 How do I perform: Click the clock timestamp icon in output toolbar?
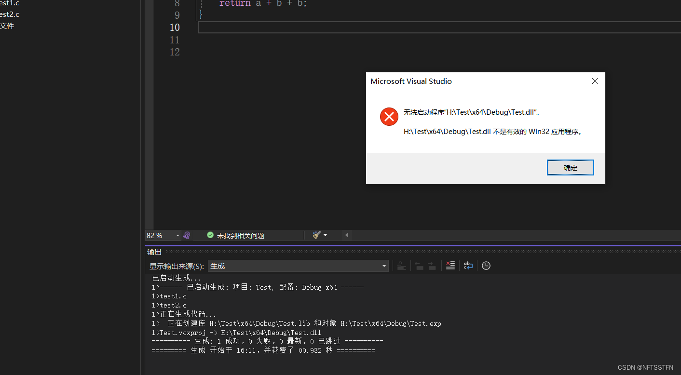click(x=486, y=266)
